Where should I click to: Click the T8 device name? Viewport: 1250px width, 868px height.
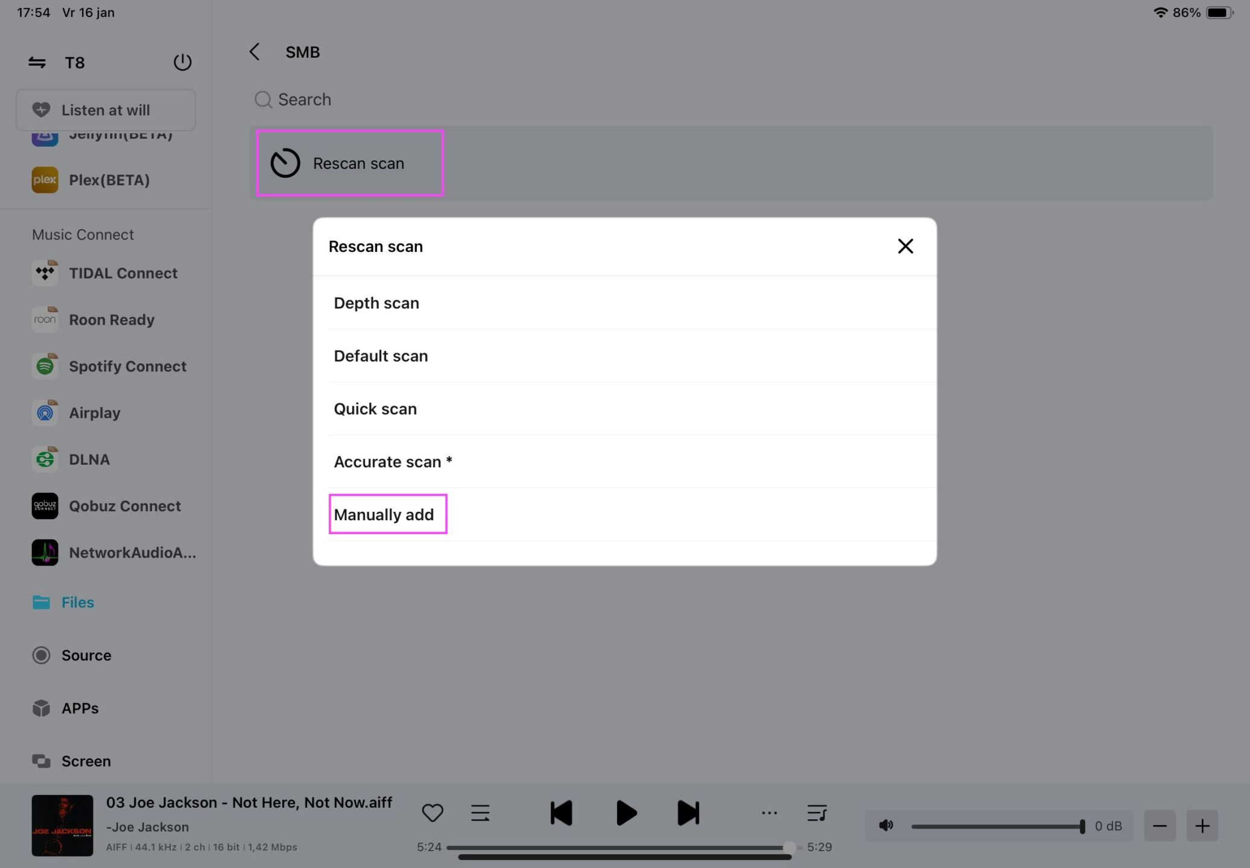point(75,63)
